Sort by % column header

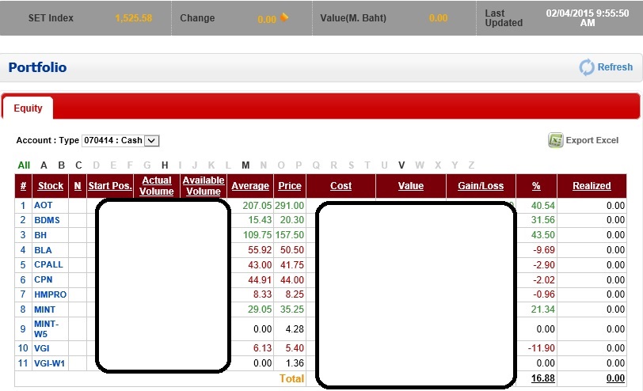pos(536,186)
